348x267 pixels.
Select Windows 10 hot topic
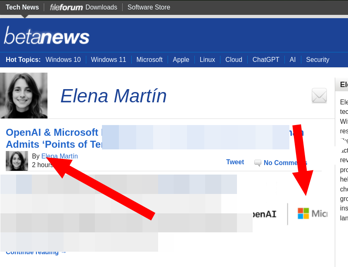(63, 60)
